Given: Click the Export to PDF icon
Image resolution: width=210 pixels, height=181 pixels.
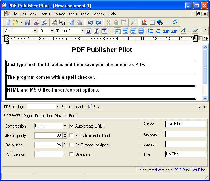Looking at the screenshot, I should pyautogui.click(x=36, y=22).
